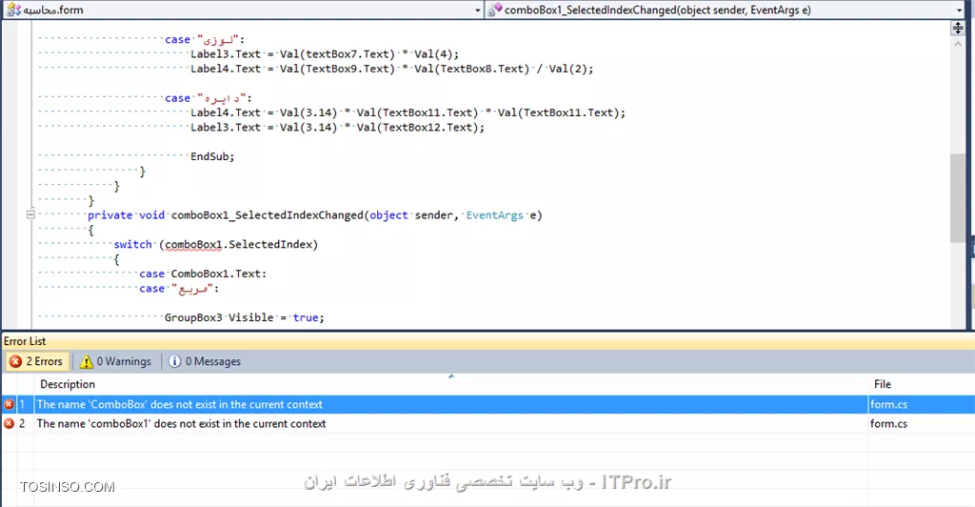Click the method icon beside comboBox1_SelectedIndexChanged
Viewport: 975px width, 507px height.
[x=495, y=10]
